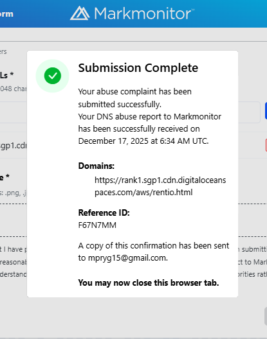Click the cut-off .png file types hint

click(13, 193)
